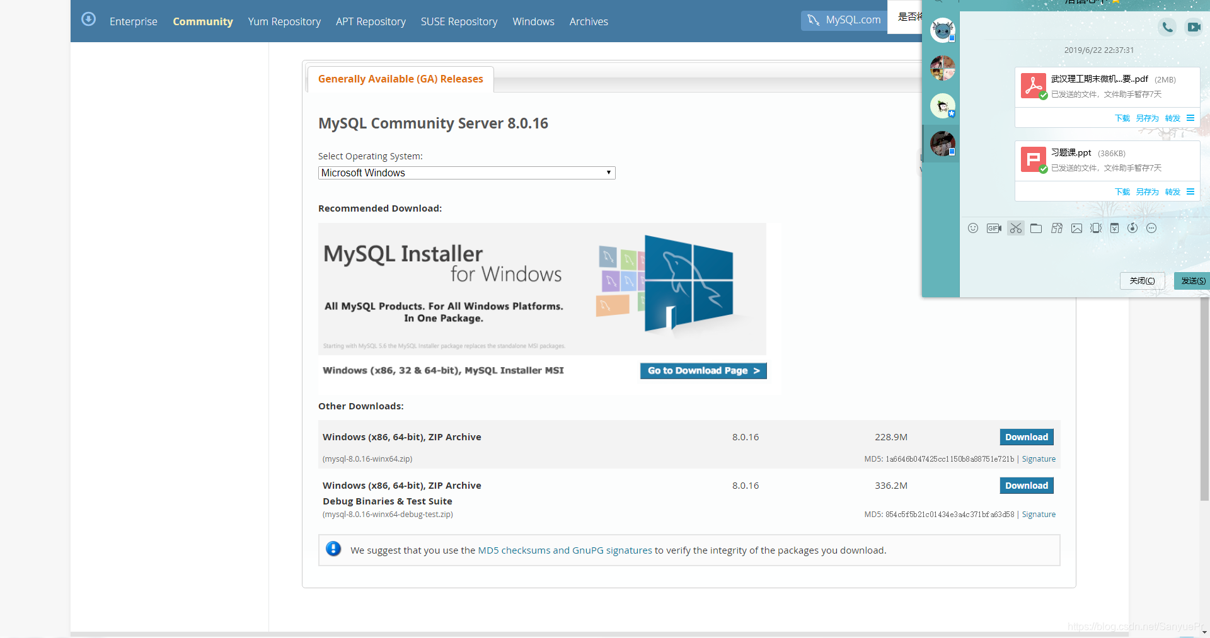
Task: Click 另存为 link for 习题课.ppt
Action: (x=1147, y=192)
